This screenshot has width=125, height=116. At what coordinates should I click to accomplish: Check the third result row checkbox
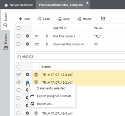[18, 90]
